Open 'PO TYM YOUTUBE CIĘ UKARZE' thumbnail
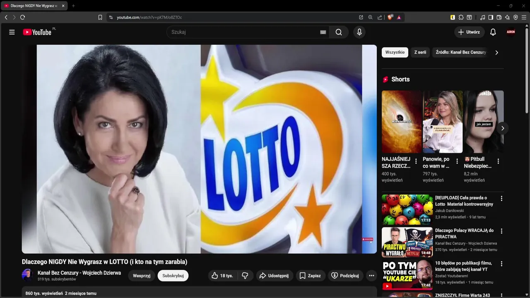The height and width of the screenshot is (298, 530). [x=407, y=274]
